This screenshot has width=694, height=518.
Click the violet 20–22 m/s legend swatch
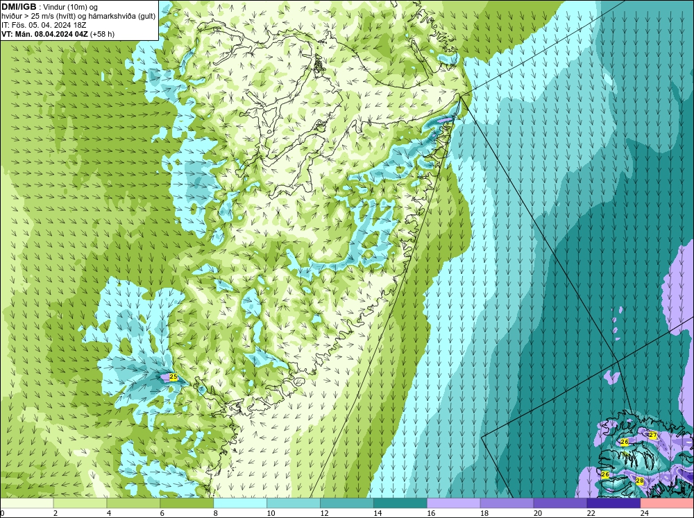pos(560,503)
